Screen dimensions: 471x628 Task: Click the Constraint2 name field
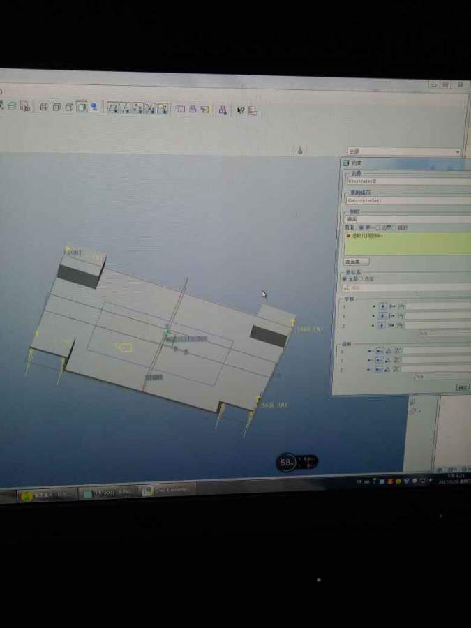pos(408,181)
